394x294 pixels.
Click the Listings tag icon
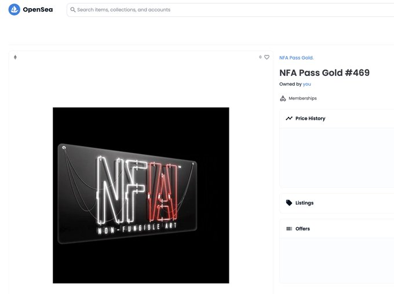[x=289, y=203]
